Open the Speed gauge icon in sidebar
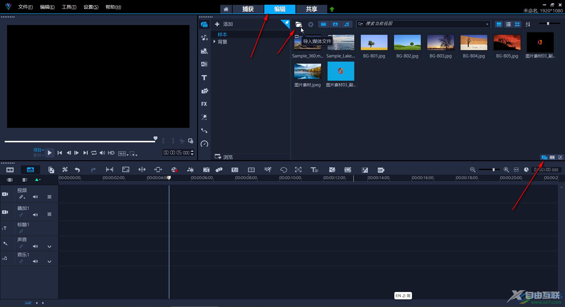 [x=204, y=144]
